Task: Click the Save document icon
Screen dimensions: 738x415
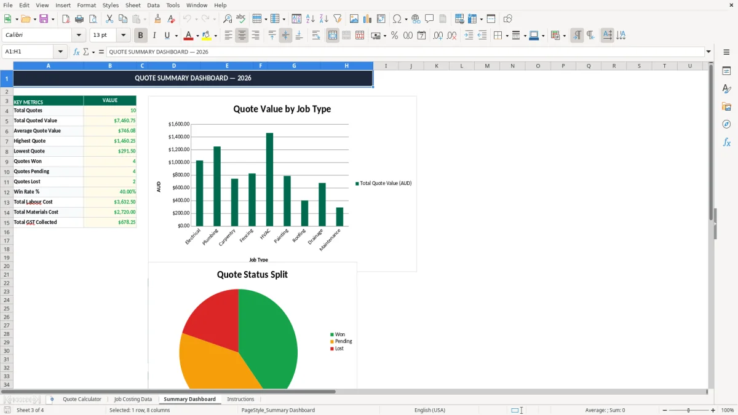Action: 44,19
